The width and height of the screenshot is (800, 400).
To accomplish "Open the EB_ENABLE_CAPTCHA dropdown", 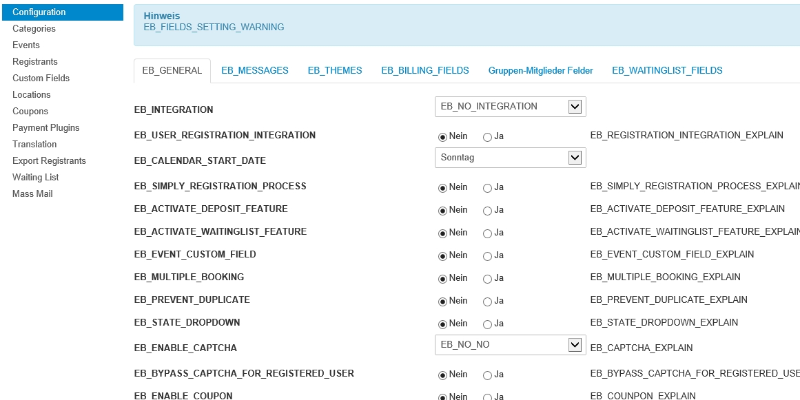I will pyautogui.click(x=510, y=345).
